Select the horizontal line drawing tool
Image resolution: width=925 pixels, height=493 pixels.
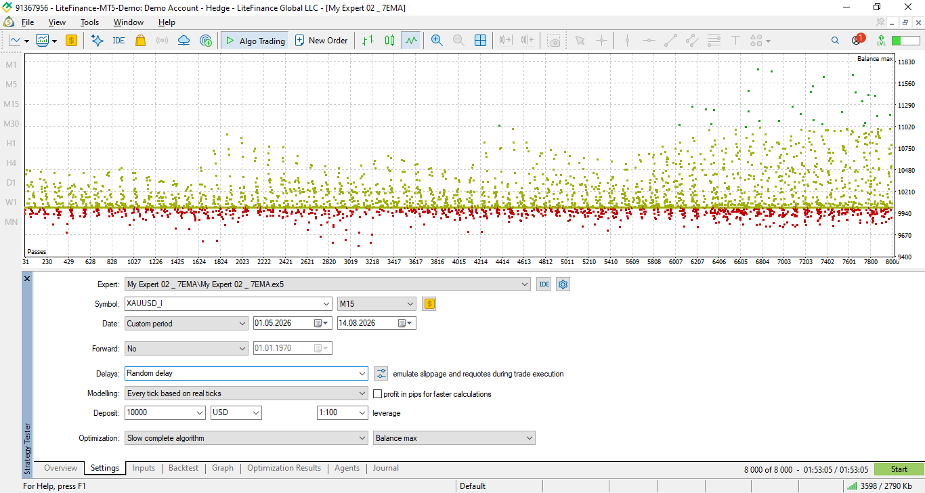pos(649,41)
